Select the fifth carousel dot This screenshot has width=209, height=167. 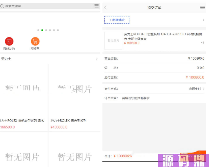pos(54,30)
